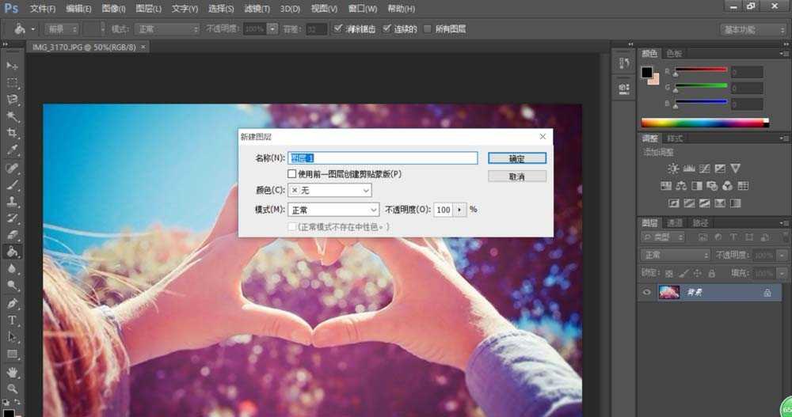The image size is (792, 417).
Task: Select the History Brush tool
Action: click(x=12, y=218)
